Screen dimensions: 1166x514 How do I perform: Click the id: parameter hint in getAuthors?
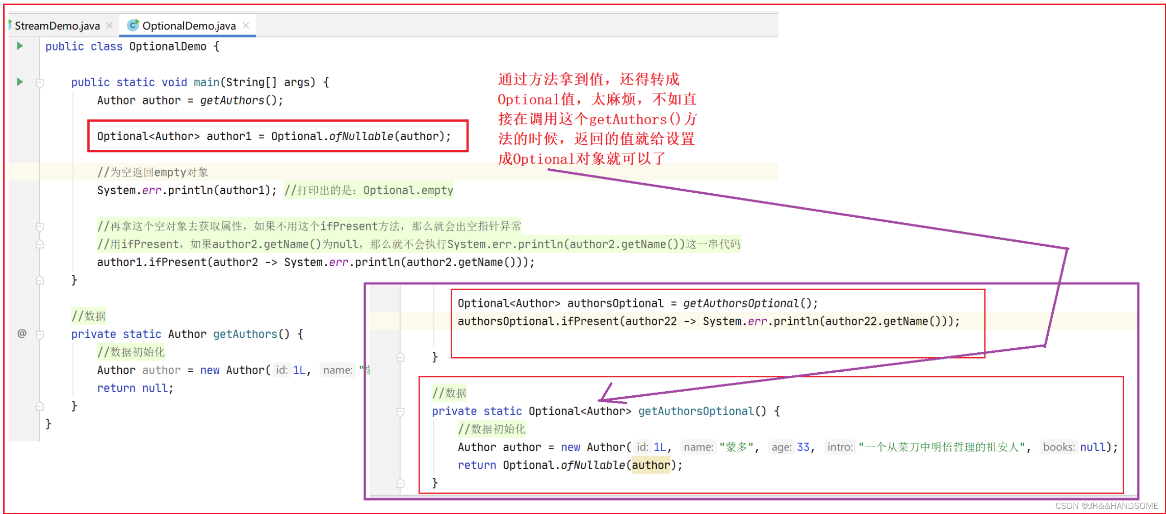click(282, 370)
